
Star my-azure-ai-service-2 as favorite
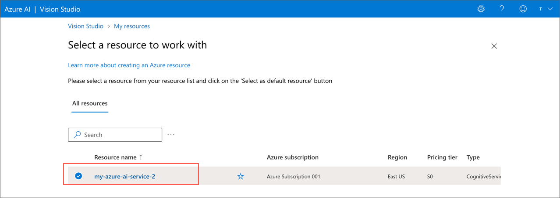pos(241,176)
